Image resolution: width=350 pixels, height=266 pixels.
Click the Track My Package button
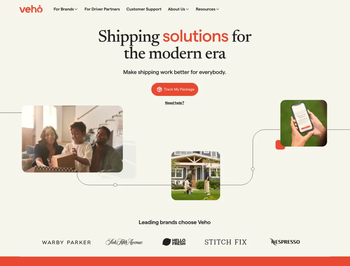coord(175,89)
